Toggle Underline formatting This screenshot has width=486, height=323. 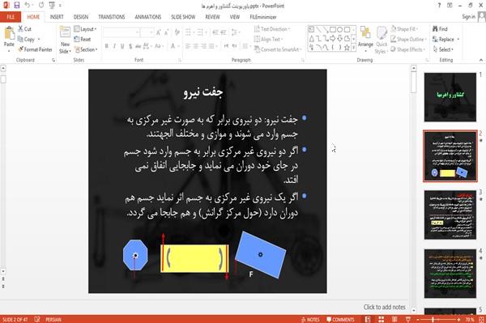pyautogui.click(x=122, y=46)
